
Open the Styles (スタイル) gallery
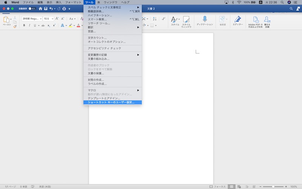[x=175, y=21]
